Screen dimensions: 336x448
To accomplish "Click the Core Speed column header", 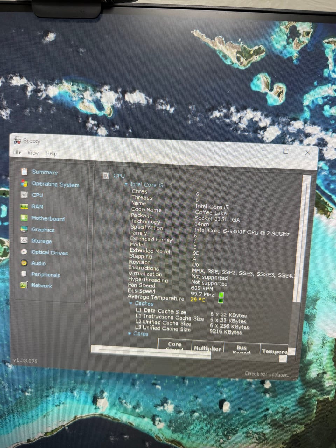I will [x=175, y=346].
